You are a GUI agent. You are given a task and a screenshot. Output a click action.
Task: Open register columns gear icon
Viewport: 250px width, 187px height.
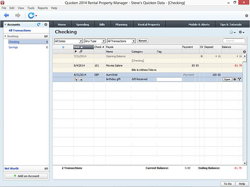[x=244, y=52]
